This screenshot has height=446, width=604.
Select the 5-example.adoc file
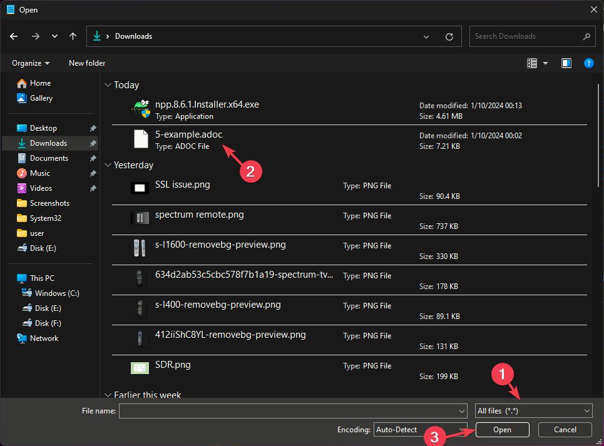(x=188, y=135)
